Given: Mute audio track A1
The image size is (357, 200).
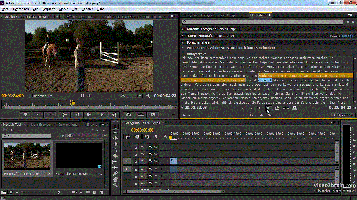Looking at the screenshot, I should click(156, 169).
